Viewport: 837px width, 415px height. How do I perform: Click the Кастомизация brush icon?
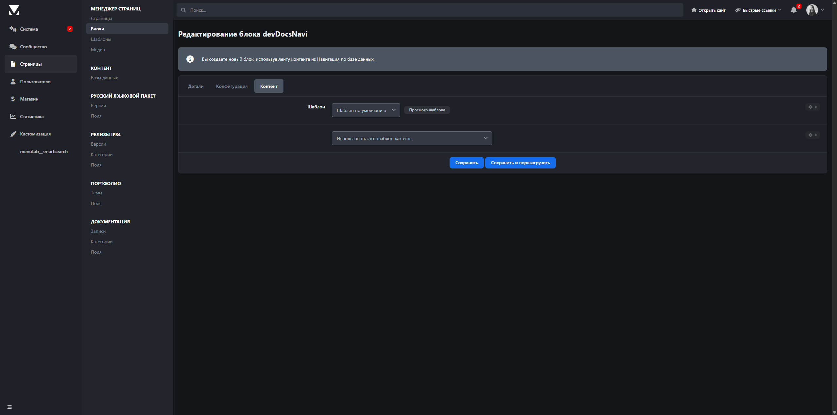13,134
